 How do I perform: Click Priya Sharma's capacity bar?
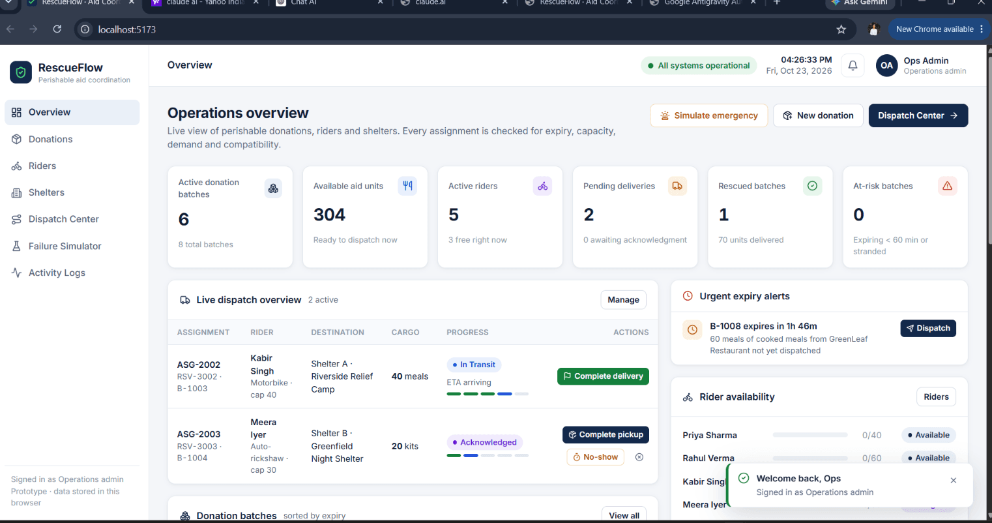[810, 435]
